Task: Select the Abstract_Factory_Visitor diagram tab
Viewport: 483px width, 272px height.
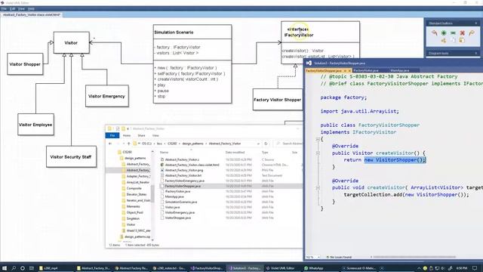Action: coord(32,14)
